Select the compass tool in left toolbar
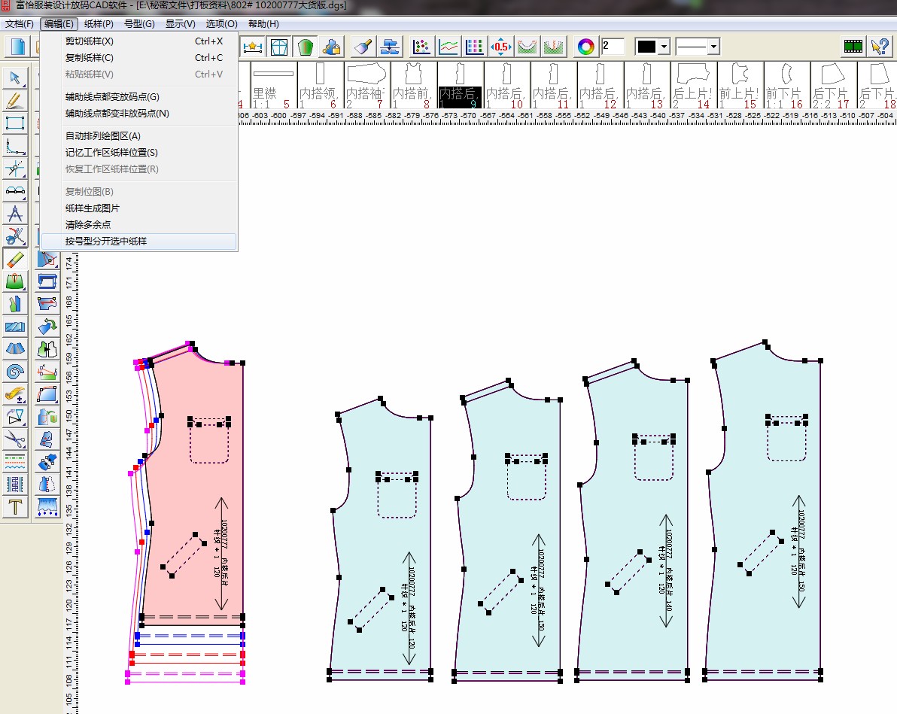 [x=15, y=214]
